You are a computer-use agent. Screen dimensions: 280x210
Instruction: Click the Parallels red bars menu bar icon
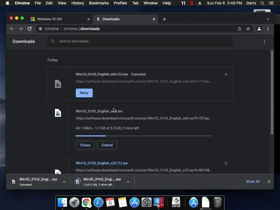click(192, 3)
